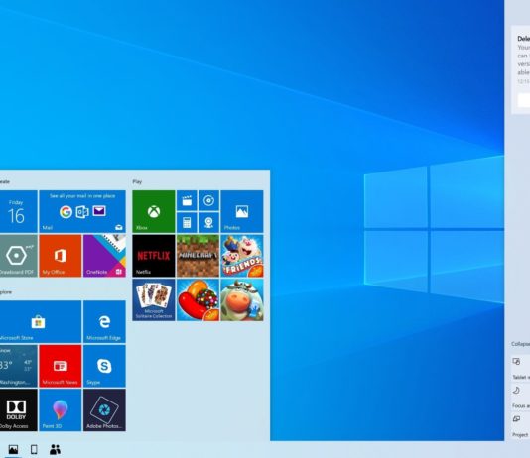
Task: Open the Microsoft Store tile
Action: click(41, 322)
